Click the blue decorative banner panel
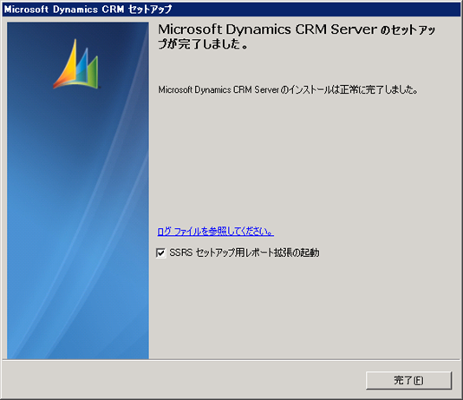 pyautogui.click(x=78, y=191)
